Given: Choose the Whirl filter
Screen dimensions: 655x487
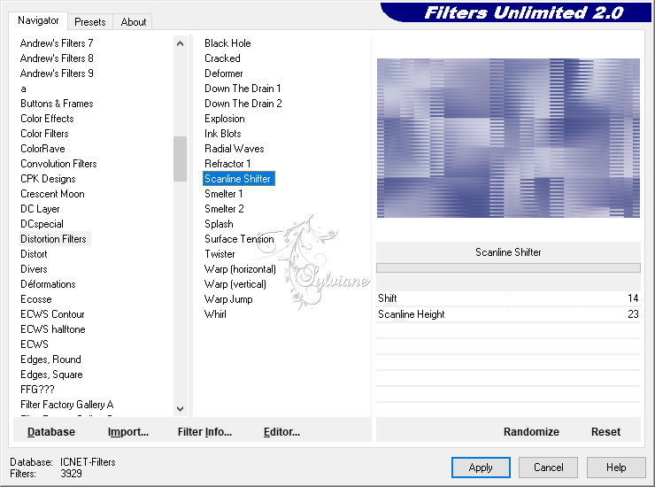Looking at the screenshot, I should (x=215, y=314).
